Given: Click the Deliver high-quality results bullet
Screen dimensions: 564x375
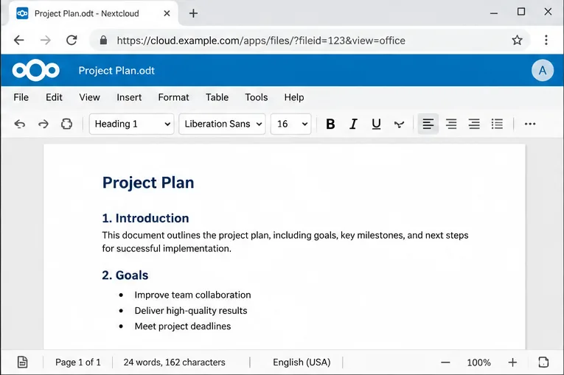Looking at the screenshot, I should (x=191, y=311).
